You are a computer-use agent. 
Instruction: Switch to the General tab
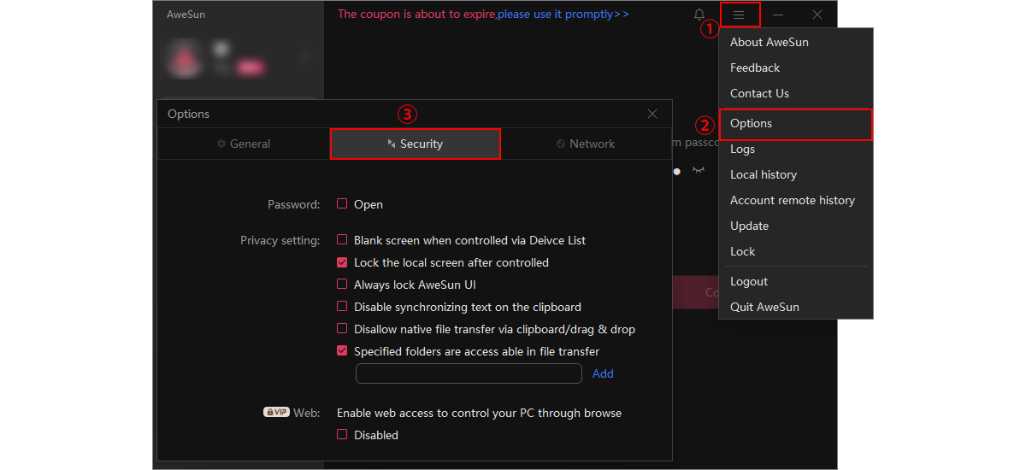(x=244, y=144)
